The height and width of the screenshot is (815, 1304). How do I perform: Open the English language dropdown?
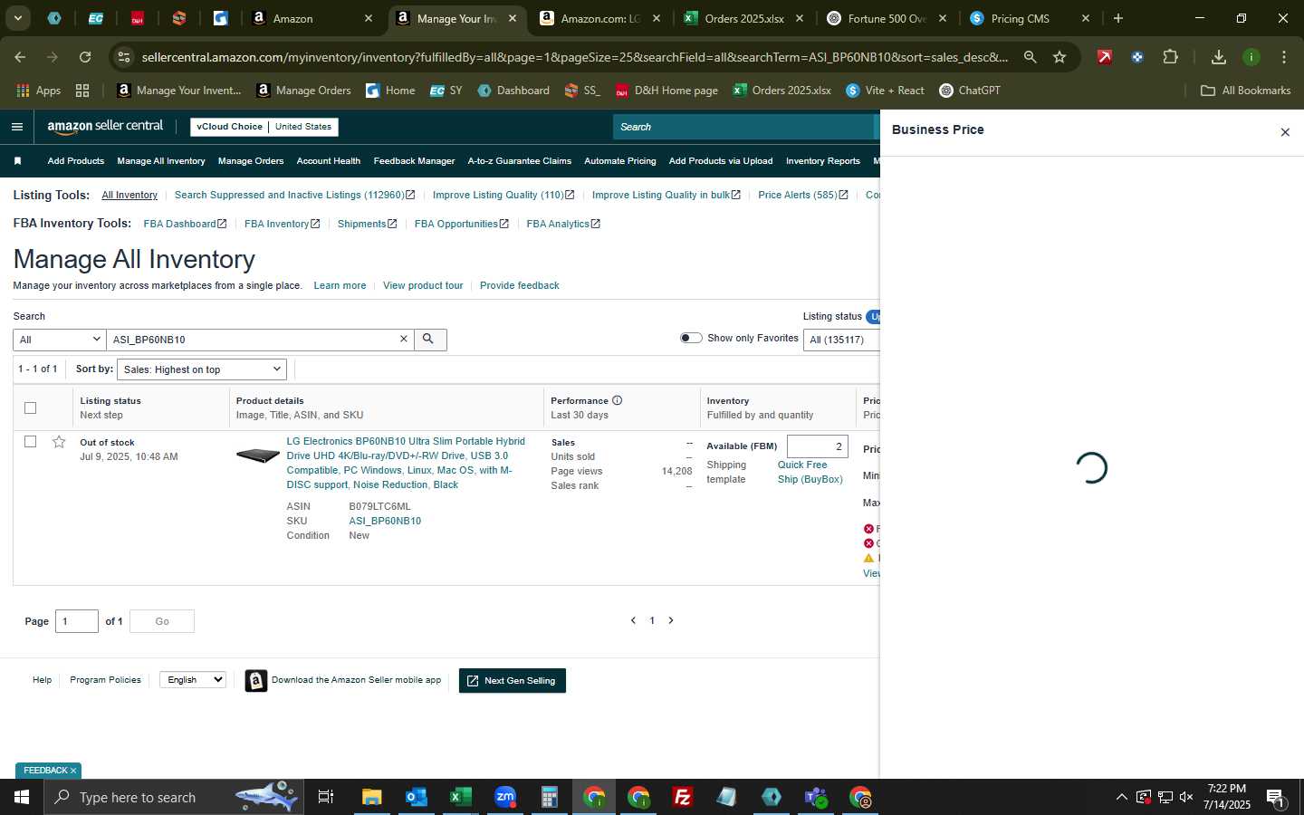pyautogui.click(x=192, y=680)
